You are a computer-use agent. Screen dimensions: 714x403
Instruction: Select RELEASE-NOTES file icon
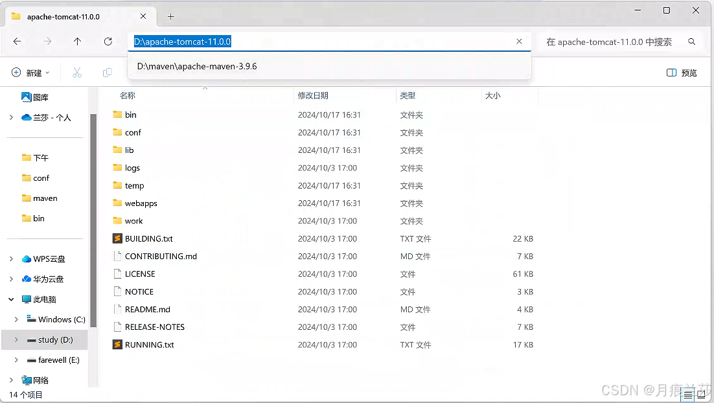117,327
